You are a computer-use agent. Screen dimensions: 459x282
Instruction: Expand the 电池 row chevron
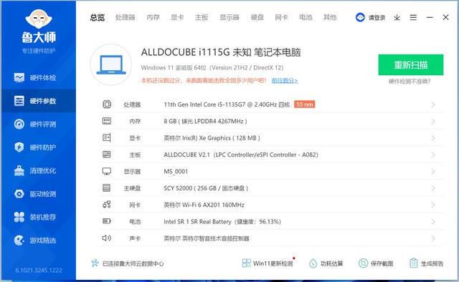433,222
